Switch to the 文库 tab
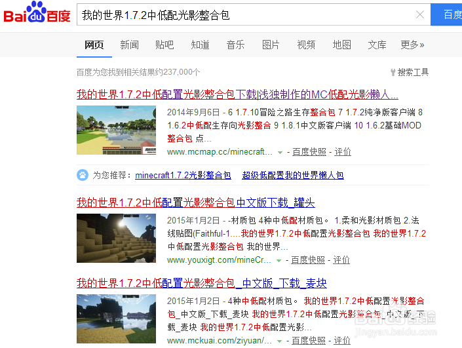Screen dimensions: 462x348 tap(377, 45)
